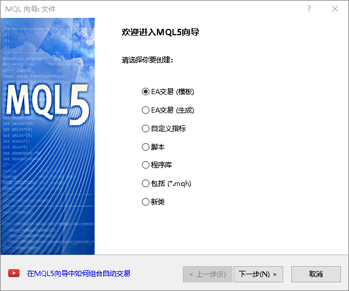Click the 请选择你要创建 label

pyautogui.click(x=147, y=60)
